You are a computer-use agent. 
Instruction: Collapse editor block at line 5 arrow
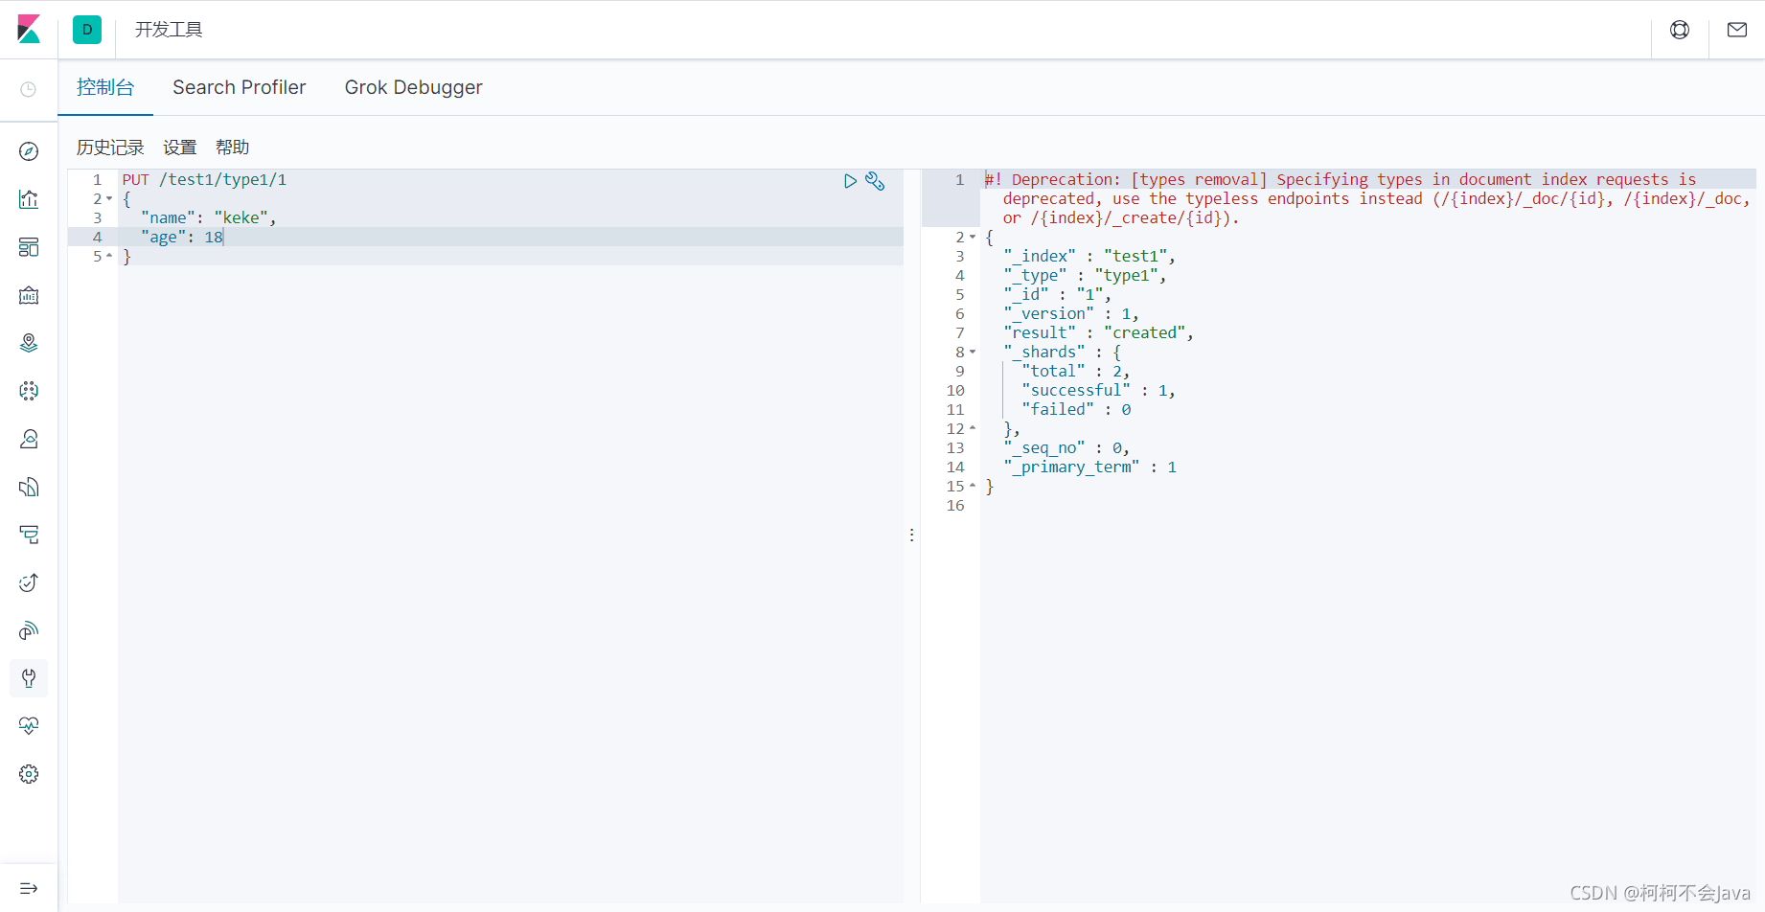click(109, 256)
